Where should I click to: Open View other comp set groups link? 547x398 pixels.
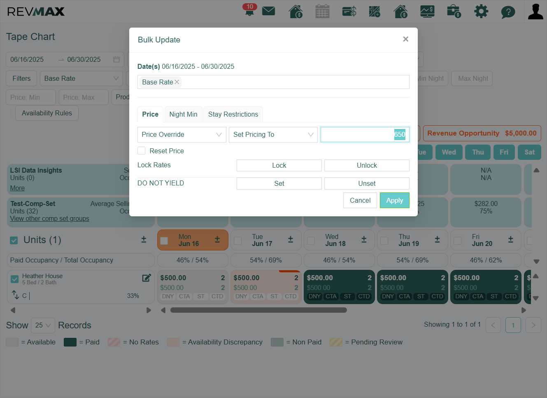pyautogui.click(x=49, y=219)
